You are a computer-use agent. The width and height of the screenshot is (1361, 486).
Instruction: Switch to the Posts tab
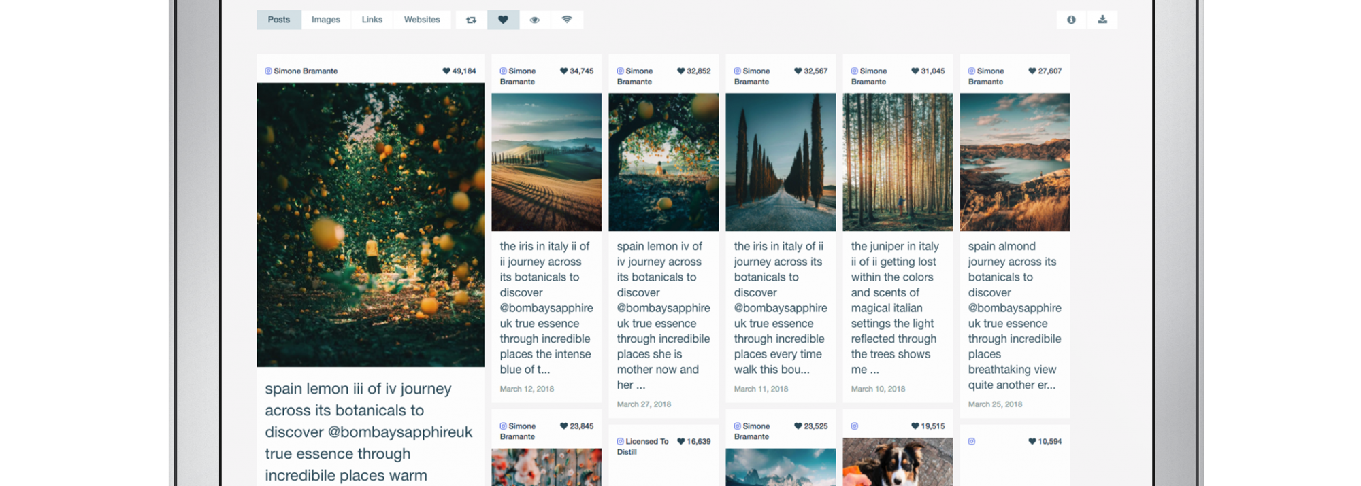(x=279, y=20)
